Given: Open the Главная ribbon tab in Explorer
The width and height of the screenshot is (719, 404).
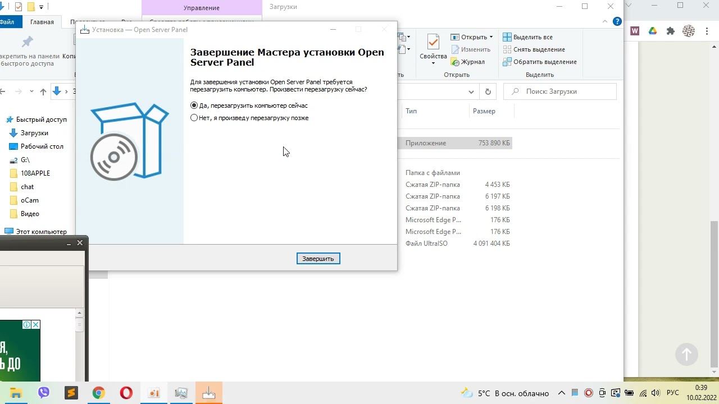Looking at the screenshot, I should [42, 22].
